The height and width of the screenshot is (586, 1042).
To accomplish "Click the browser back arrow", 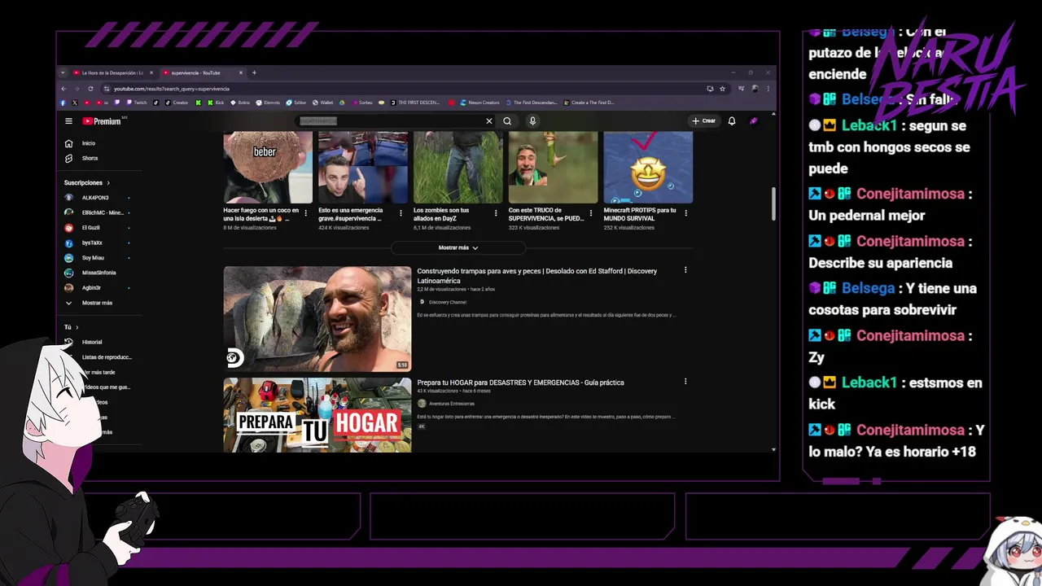I will (x=63, y=89).
